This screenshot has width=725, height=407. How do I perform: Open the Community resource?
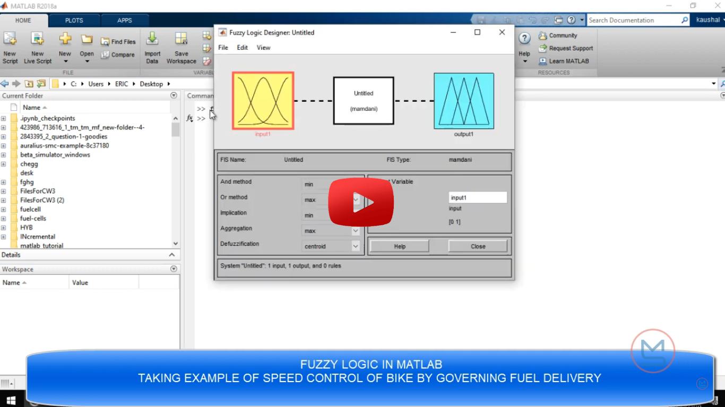(558, 36)
